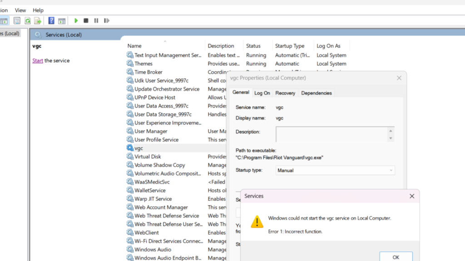
Task: Go to the Dependencies tab
Action: click(317, 93)
